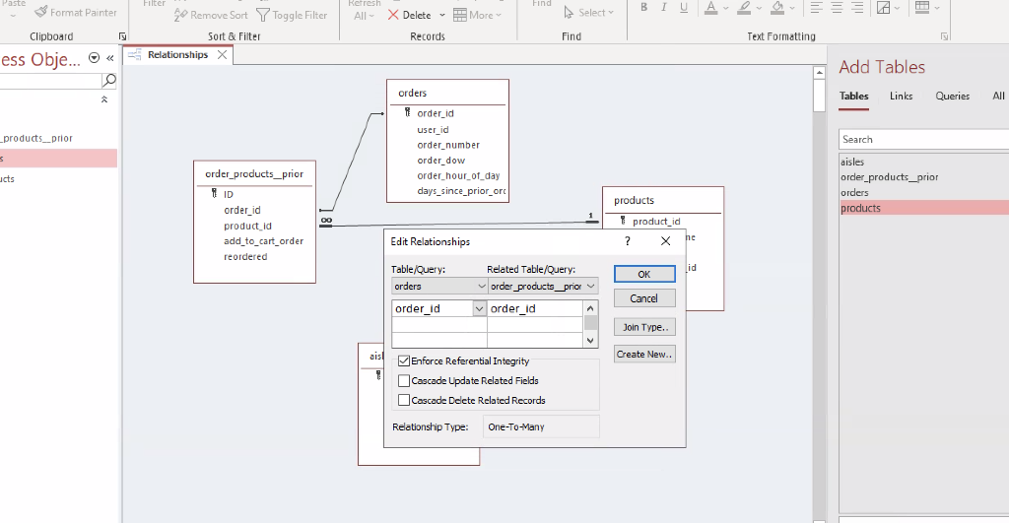
Task: Collapse the Tables group in navigation pane
Action: point(104,99)
